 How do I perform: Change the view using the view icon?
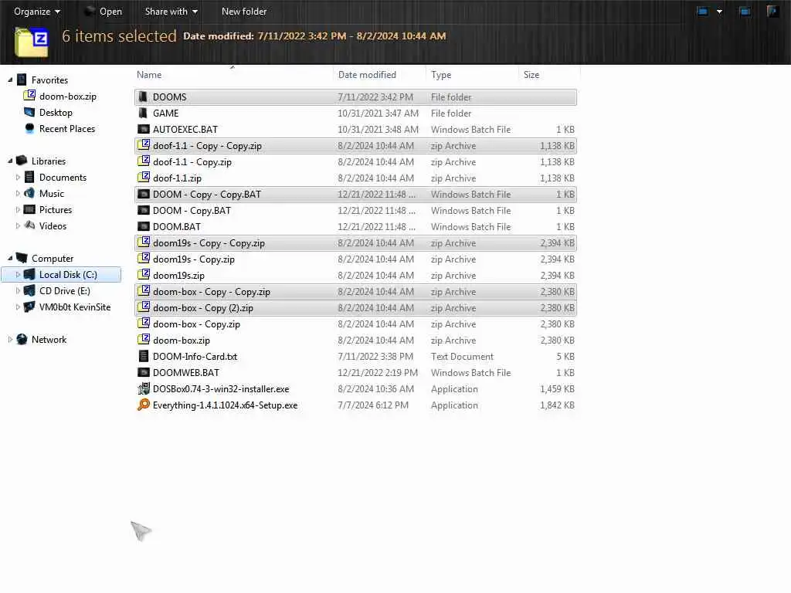tap(702, 11)
